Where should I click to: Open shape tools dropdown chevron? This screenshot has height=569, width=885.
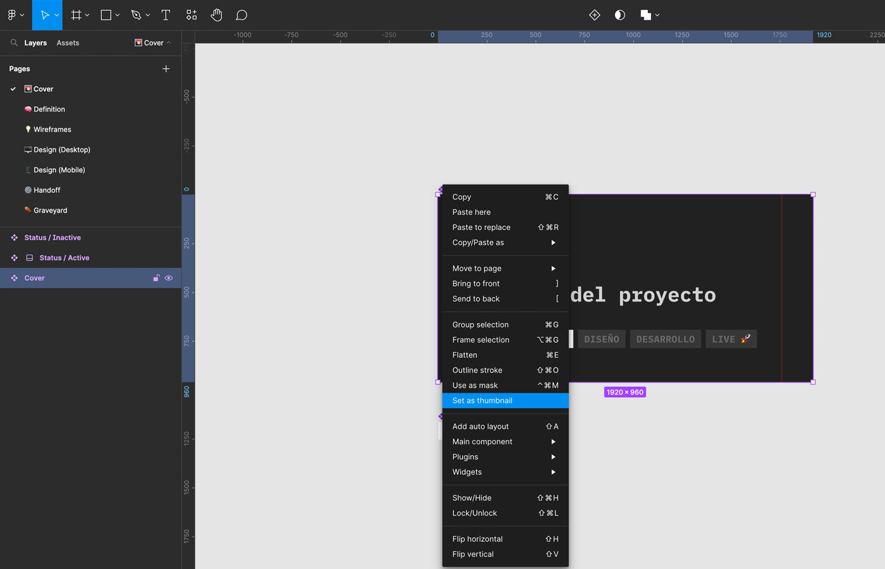(x=118, y=15)
